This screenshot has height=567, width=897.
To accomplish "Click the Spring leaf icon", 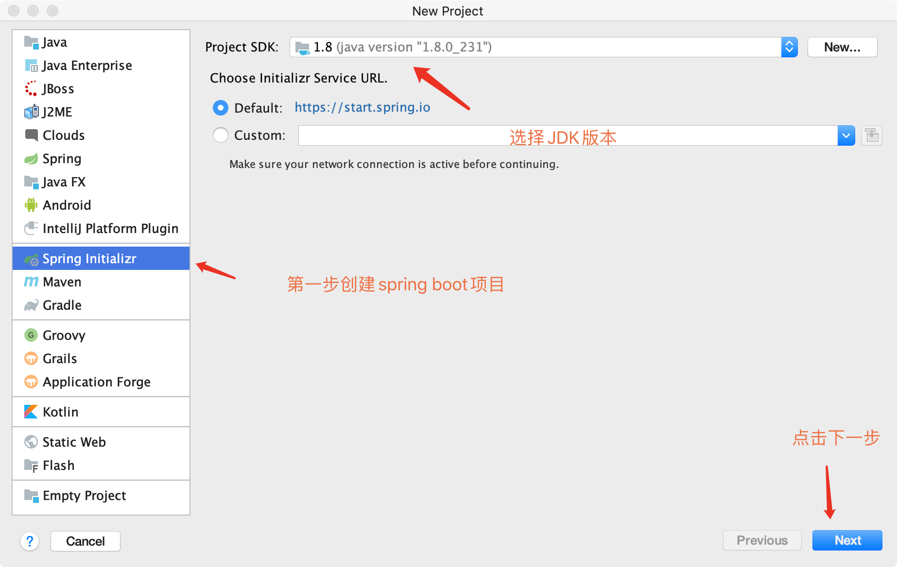I will [31, 159].
